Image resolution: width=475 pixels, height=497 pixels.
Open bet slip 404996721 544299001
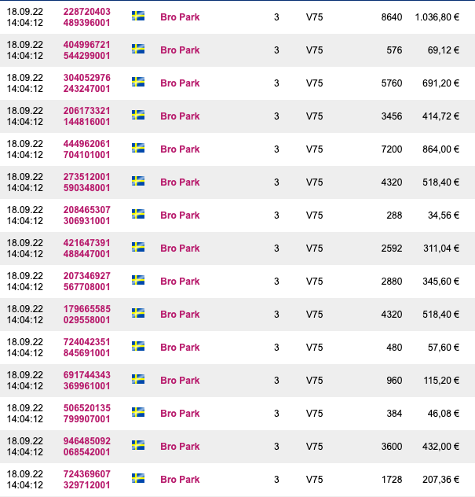pos(86,50)
